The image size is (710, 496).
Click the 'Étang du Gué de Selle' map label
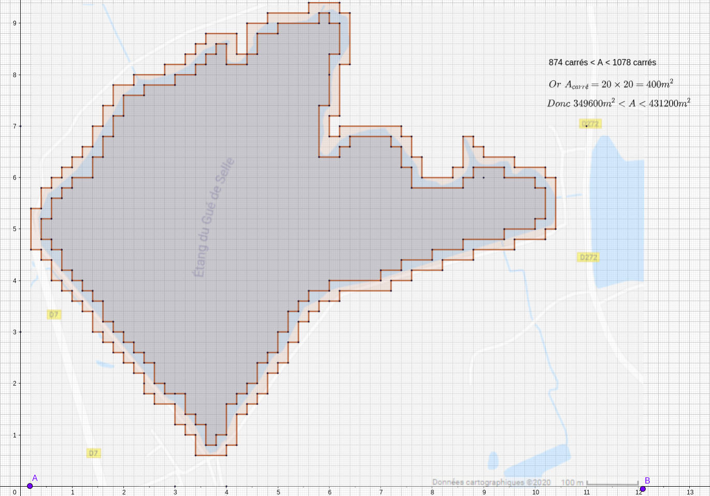point(214,217)
